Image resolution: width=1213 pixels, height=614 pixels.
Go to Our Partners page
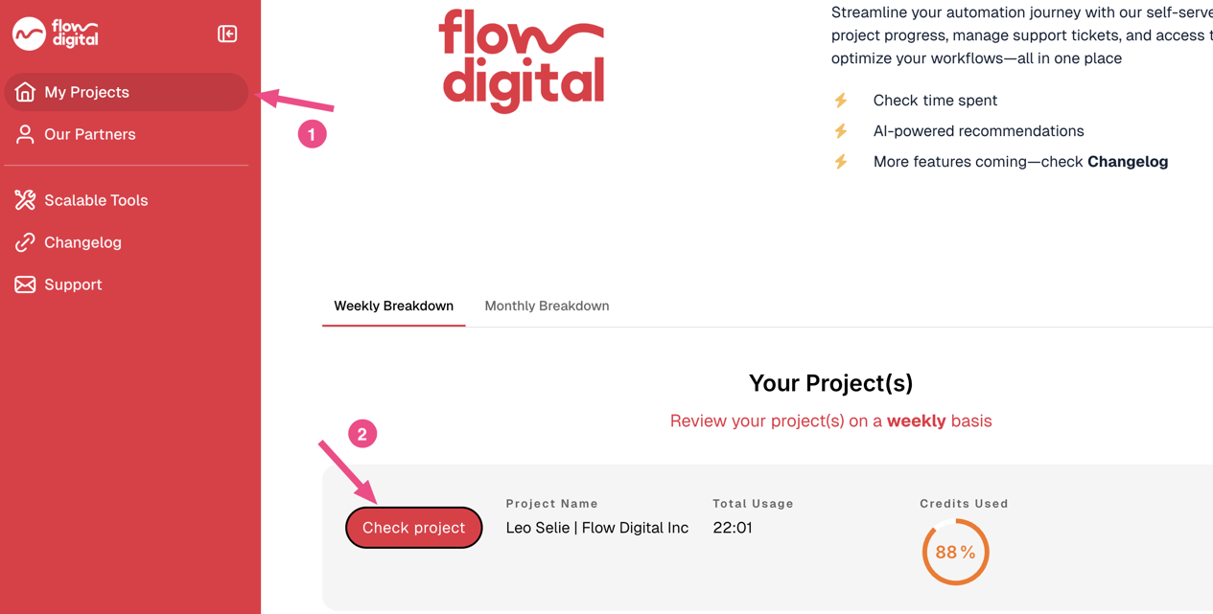click(x=89, y=134)
